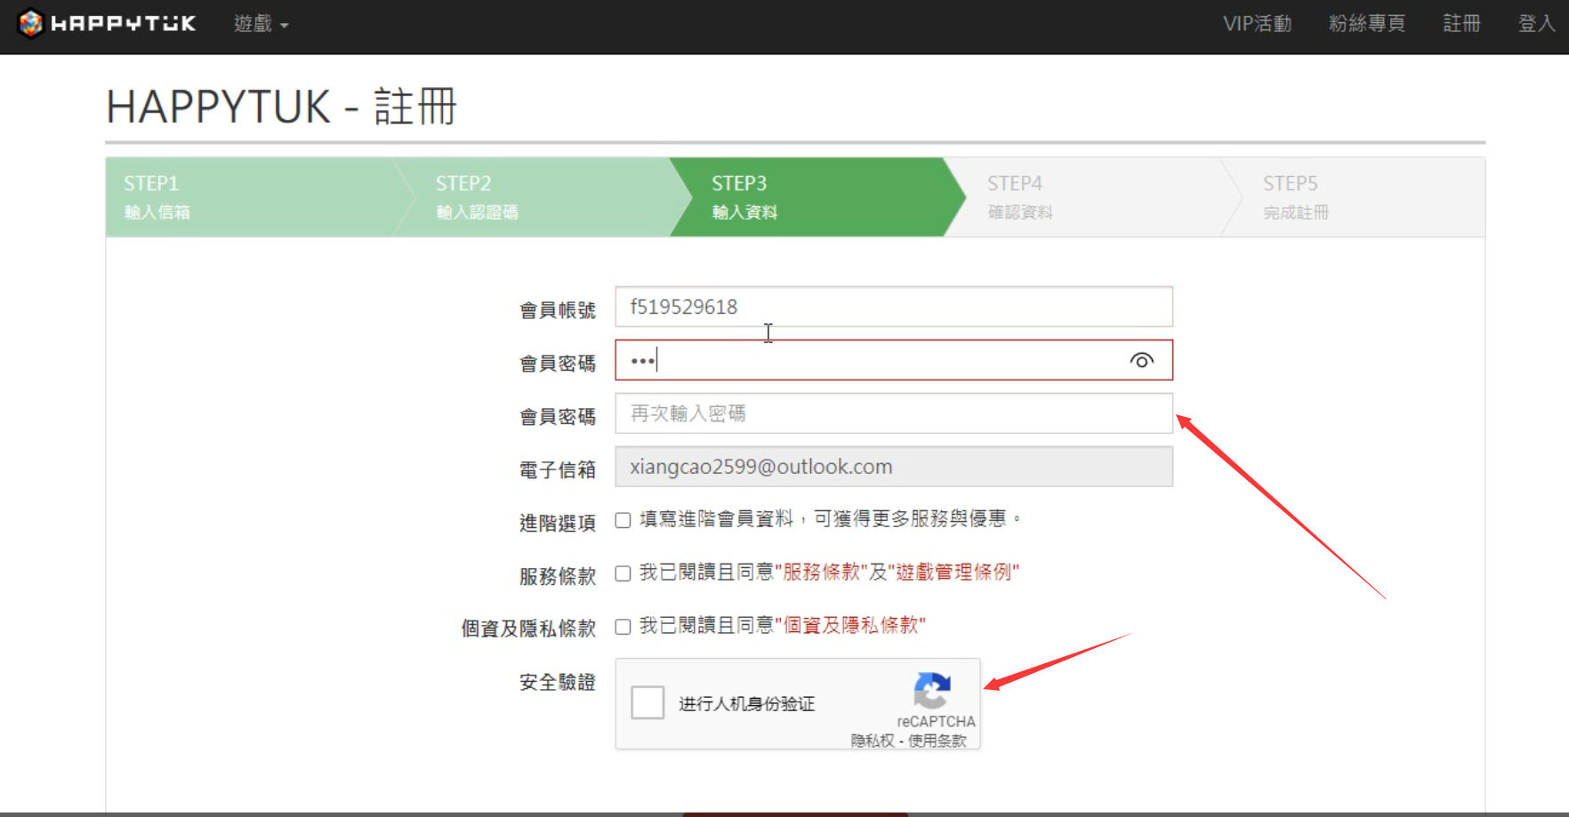The width and height of the screenshot is (1569, 817).
Task: Click the HAPPYTUK - 註冊 page heading
Action: click(x=282, y=107)
